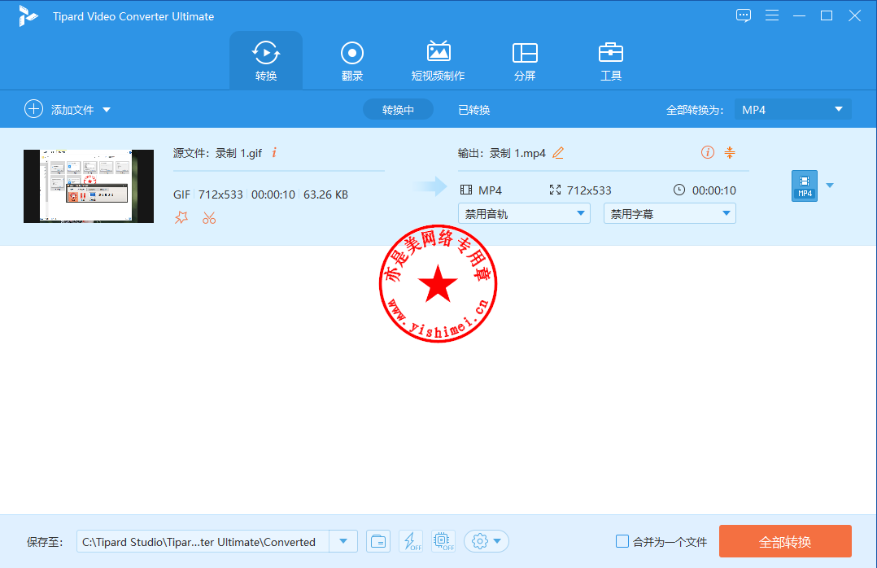The height and width of the screenshot is (568, 877).
Task: Click the source file size 63.26 KB
Action: pos(325,194)
